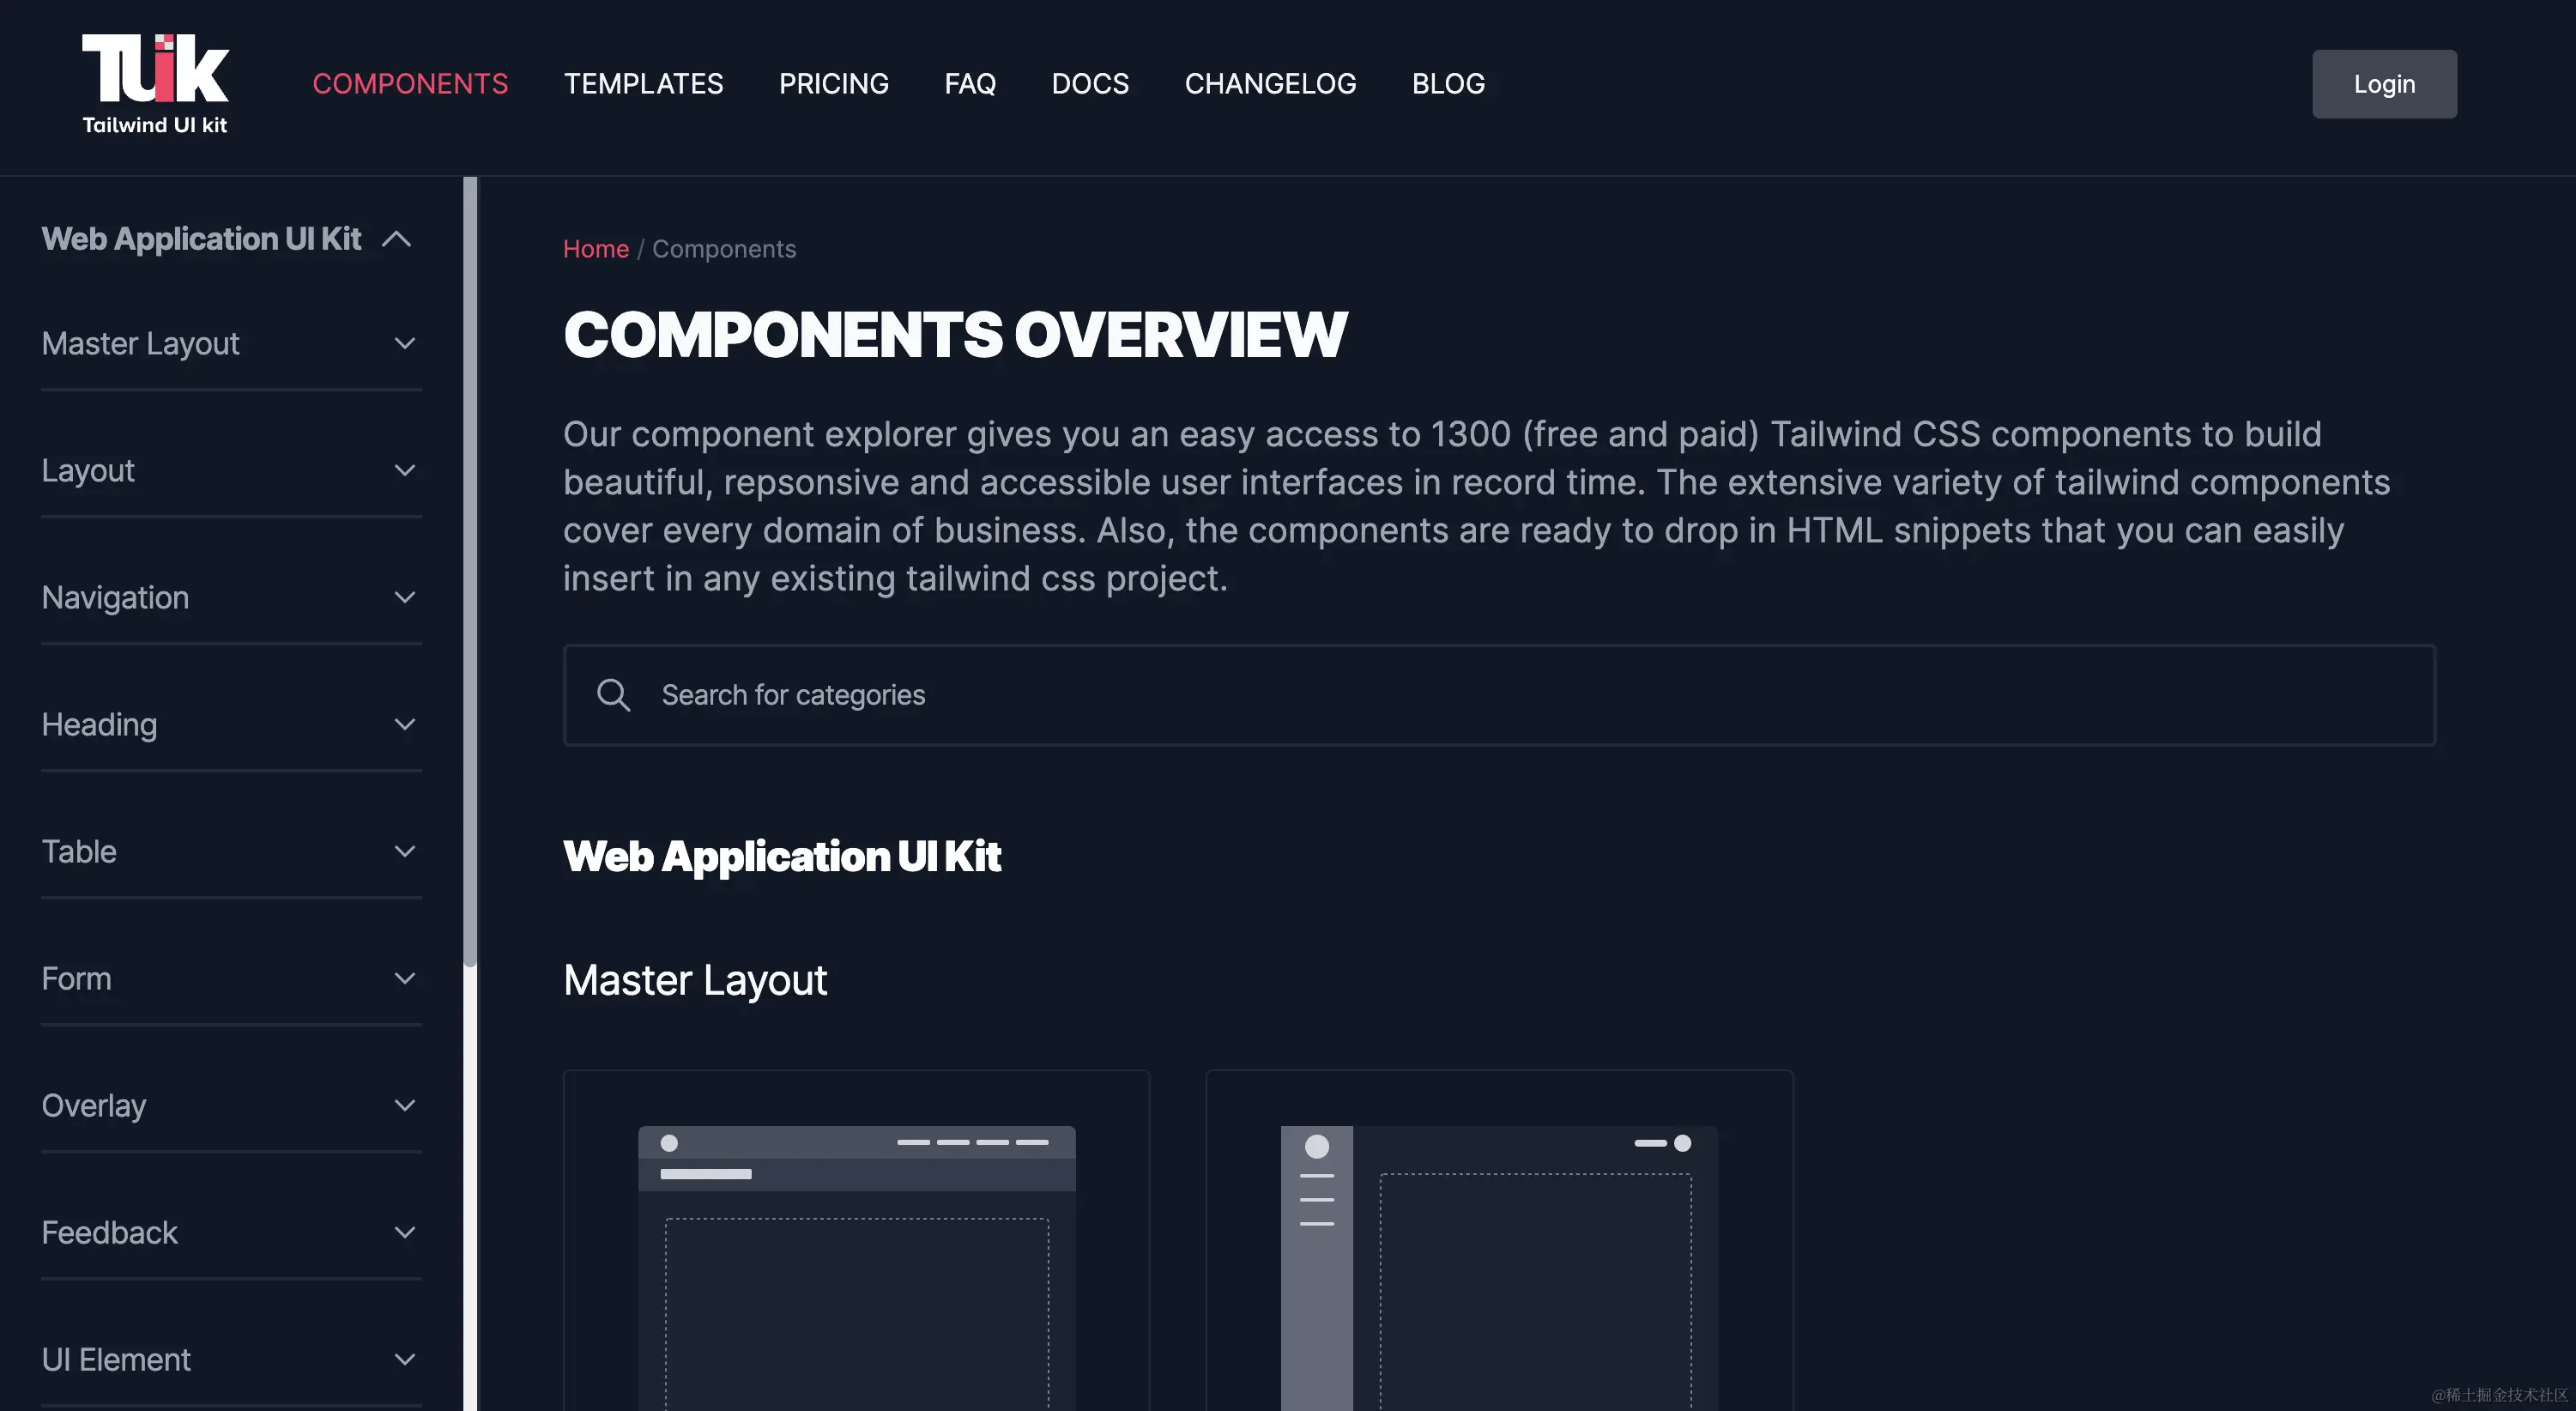Screen dimensions: 2576x1411
Task: Expand the Layout sidebar section
Action: click(88, 471)
